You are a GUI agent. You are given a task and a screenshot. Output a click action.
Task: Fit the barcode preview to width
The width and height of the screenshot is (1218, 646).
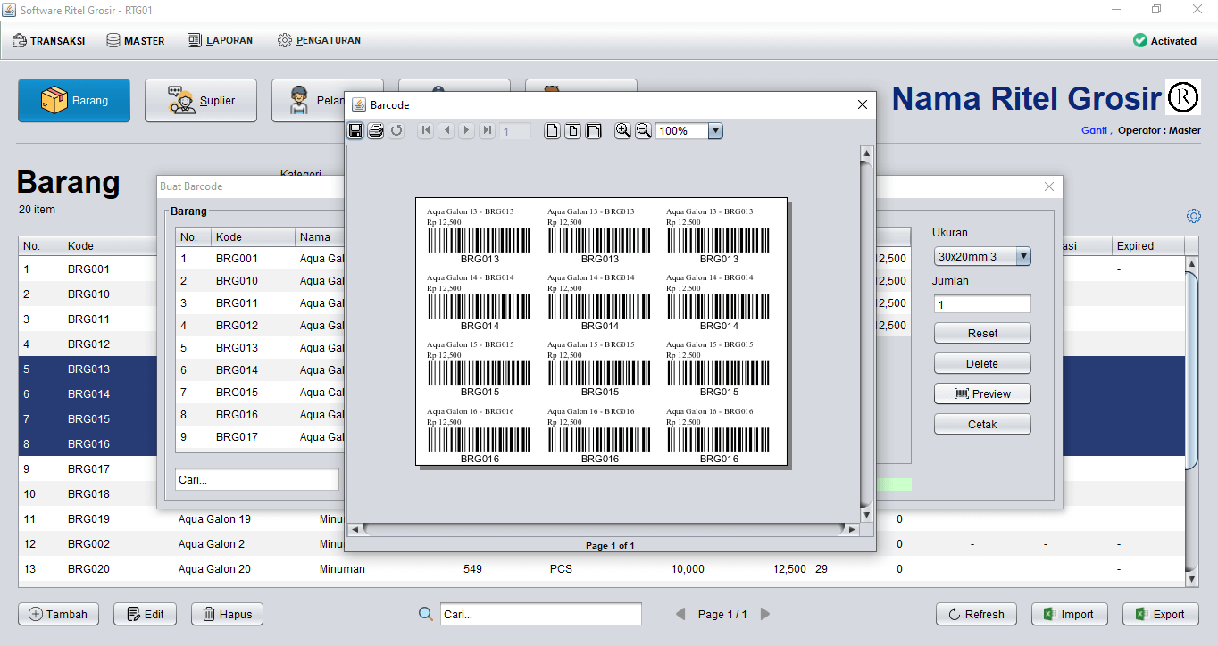point(593,131)
